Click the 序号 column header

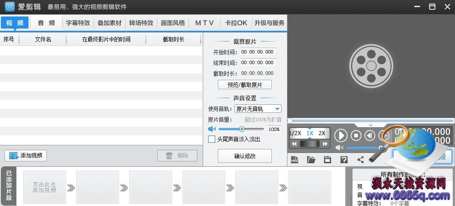9,39
